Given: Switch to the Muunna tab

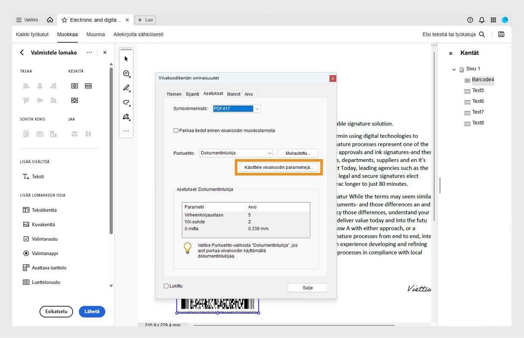Looking at the screenshot, I should 95,34.
